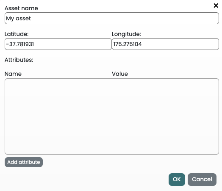The width and height of the screenshot is (222, 191).
Task: Select the Value column header
Action: click(x=120, y=74)
